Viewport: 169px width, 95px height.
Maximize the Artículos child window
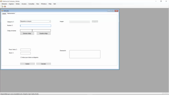click(113, 11)
